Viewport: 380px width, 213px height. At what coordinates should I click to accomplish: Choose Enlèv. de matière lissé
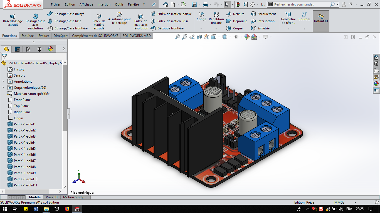(x=169, y=21)
